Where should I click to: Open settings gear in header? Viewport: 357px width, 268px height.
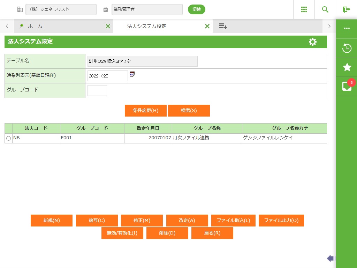[313, 42]
